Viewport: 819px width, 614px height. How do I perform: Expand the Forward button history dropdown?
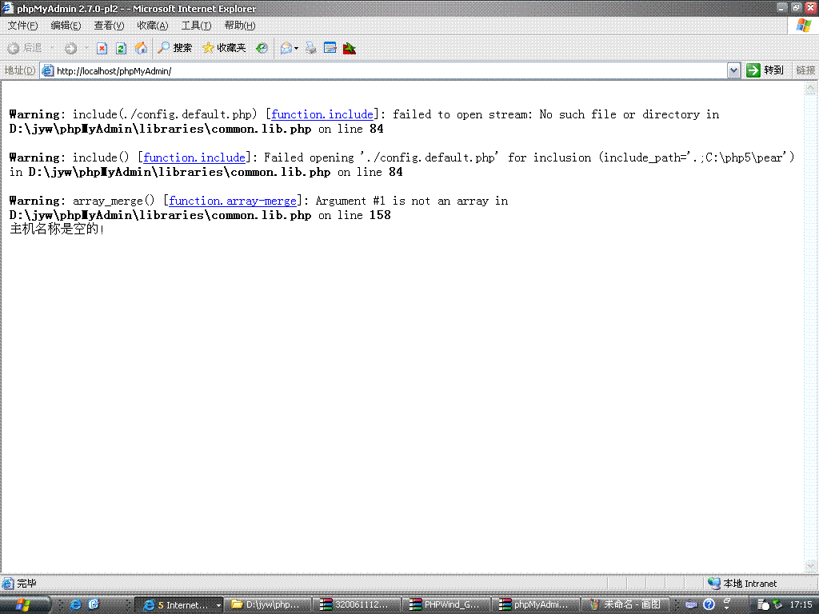[x=86, y=48]
